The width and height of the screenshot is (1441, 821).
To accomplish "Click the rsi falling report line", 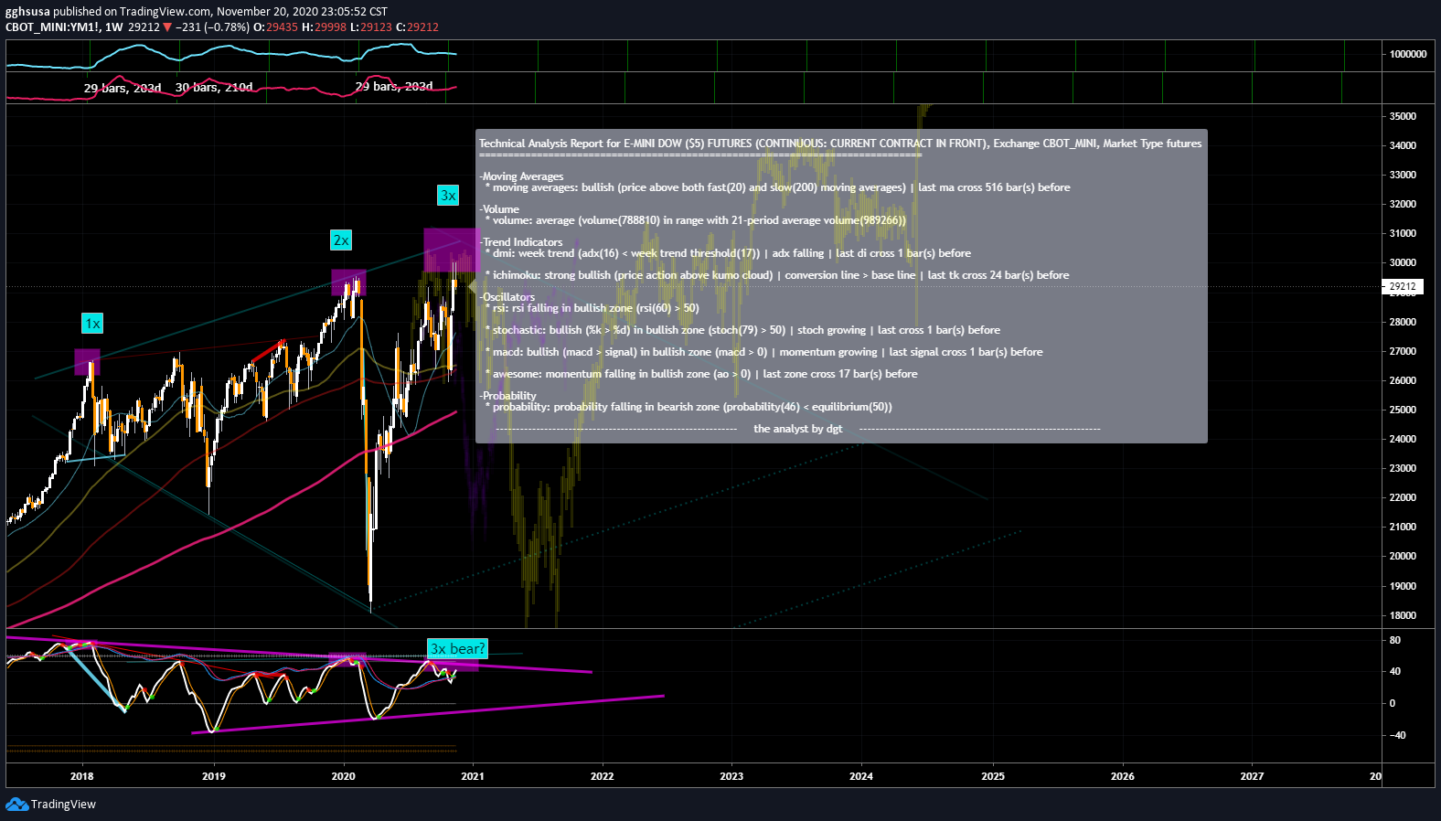I will point(592,308).
